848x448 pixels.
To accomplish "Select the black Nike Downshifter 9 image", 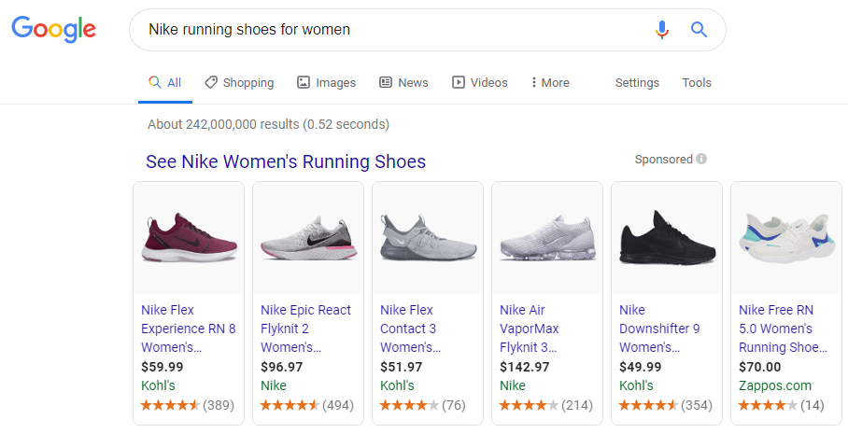I will tap(667, 238).
